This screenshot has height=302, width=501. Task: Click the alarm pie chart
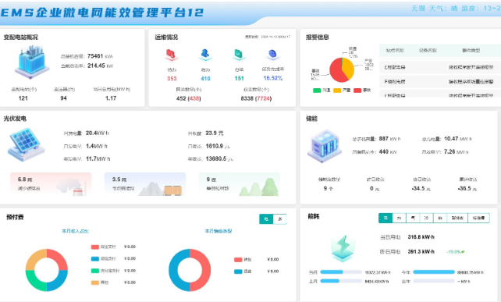click(x=342, y=69)
